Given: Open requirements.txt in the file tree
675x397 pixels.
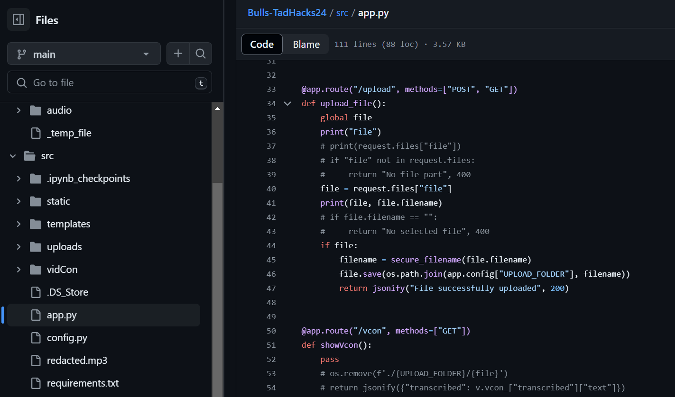Looking at the screenshot, I should coord(83,383).
